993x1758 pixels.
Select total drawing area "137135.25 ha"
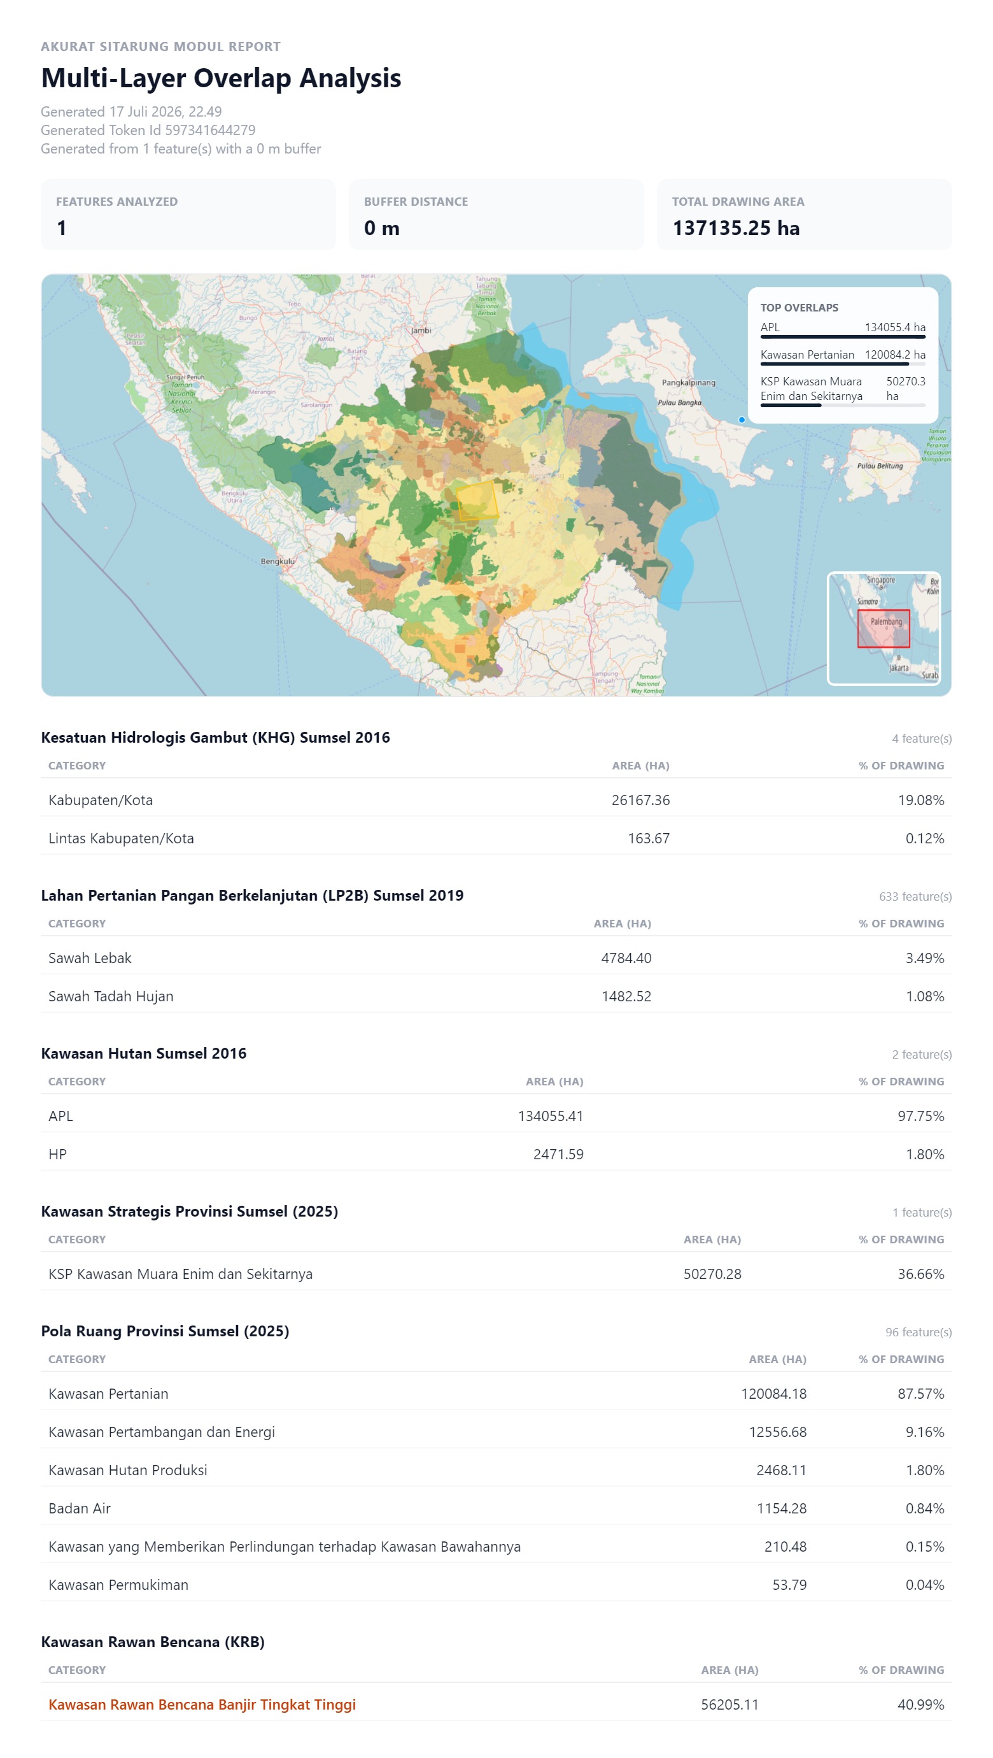(736, 228)
